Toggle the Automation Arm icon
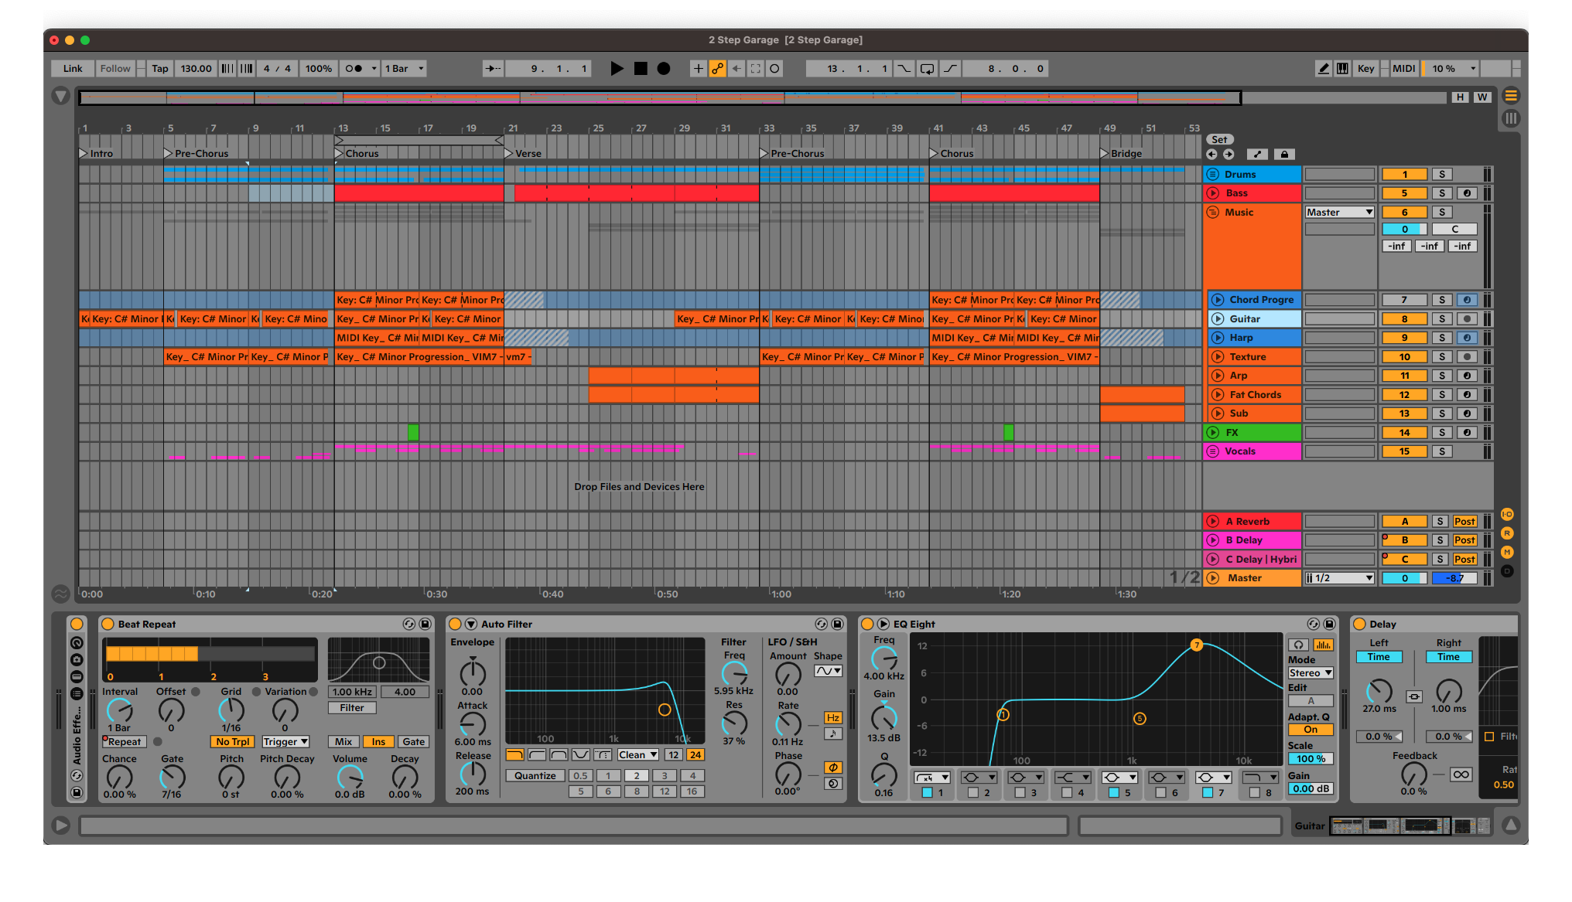Image resolution: width=1572 pixels, height=902 pixels. click(717, 69)
